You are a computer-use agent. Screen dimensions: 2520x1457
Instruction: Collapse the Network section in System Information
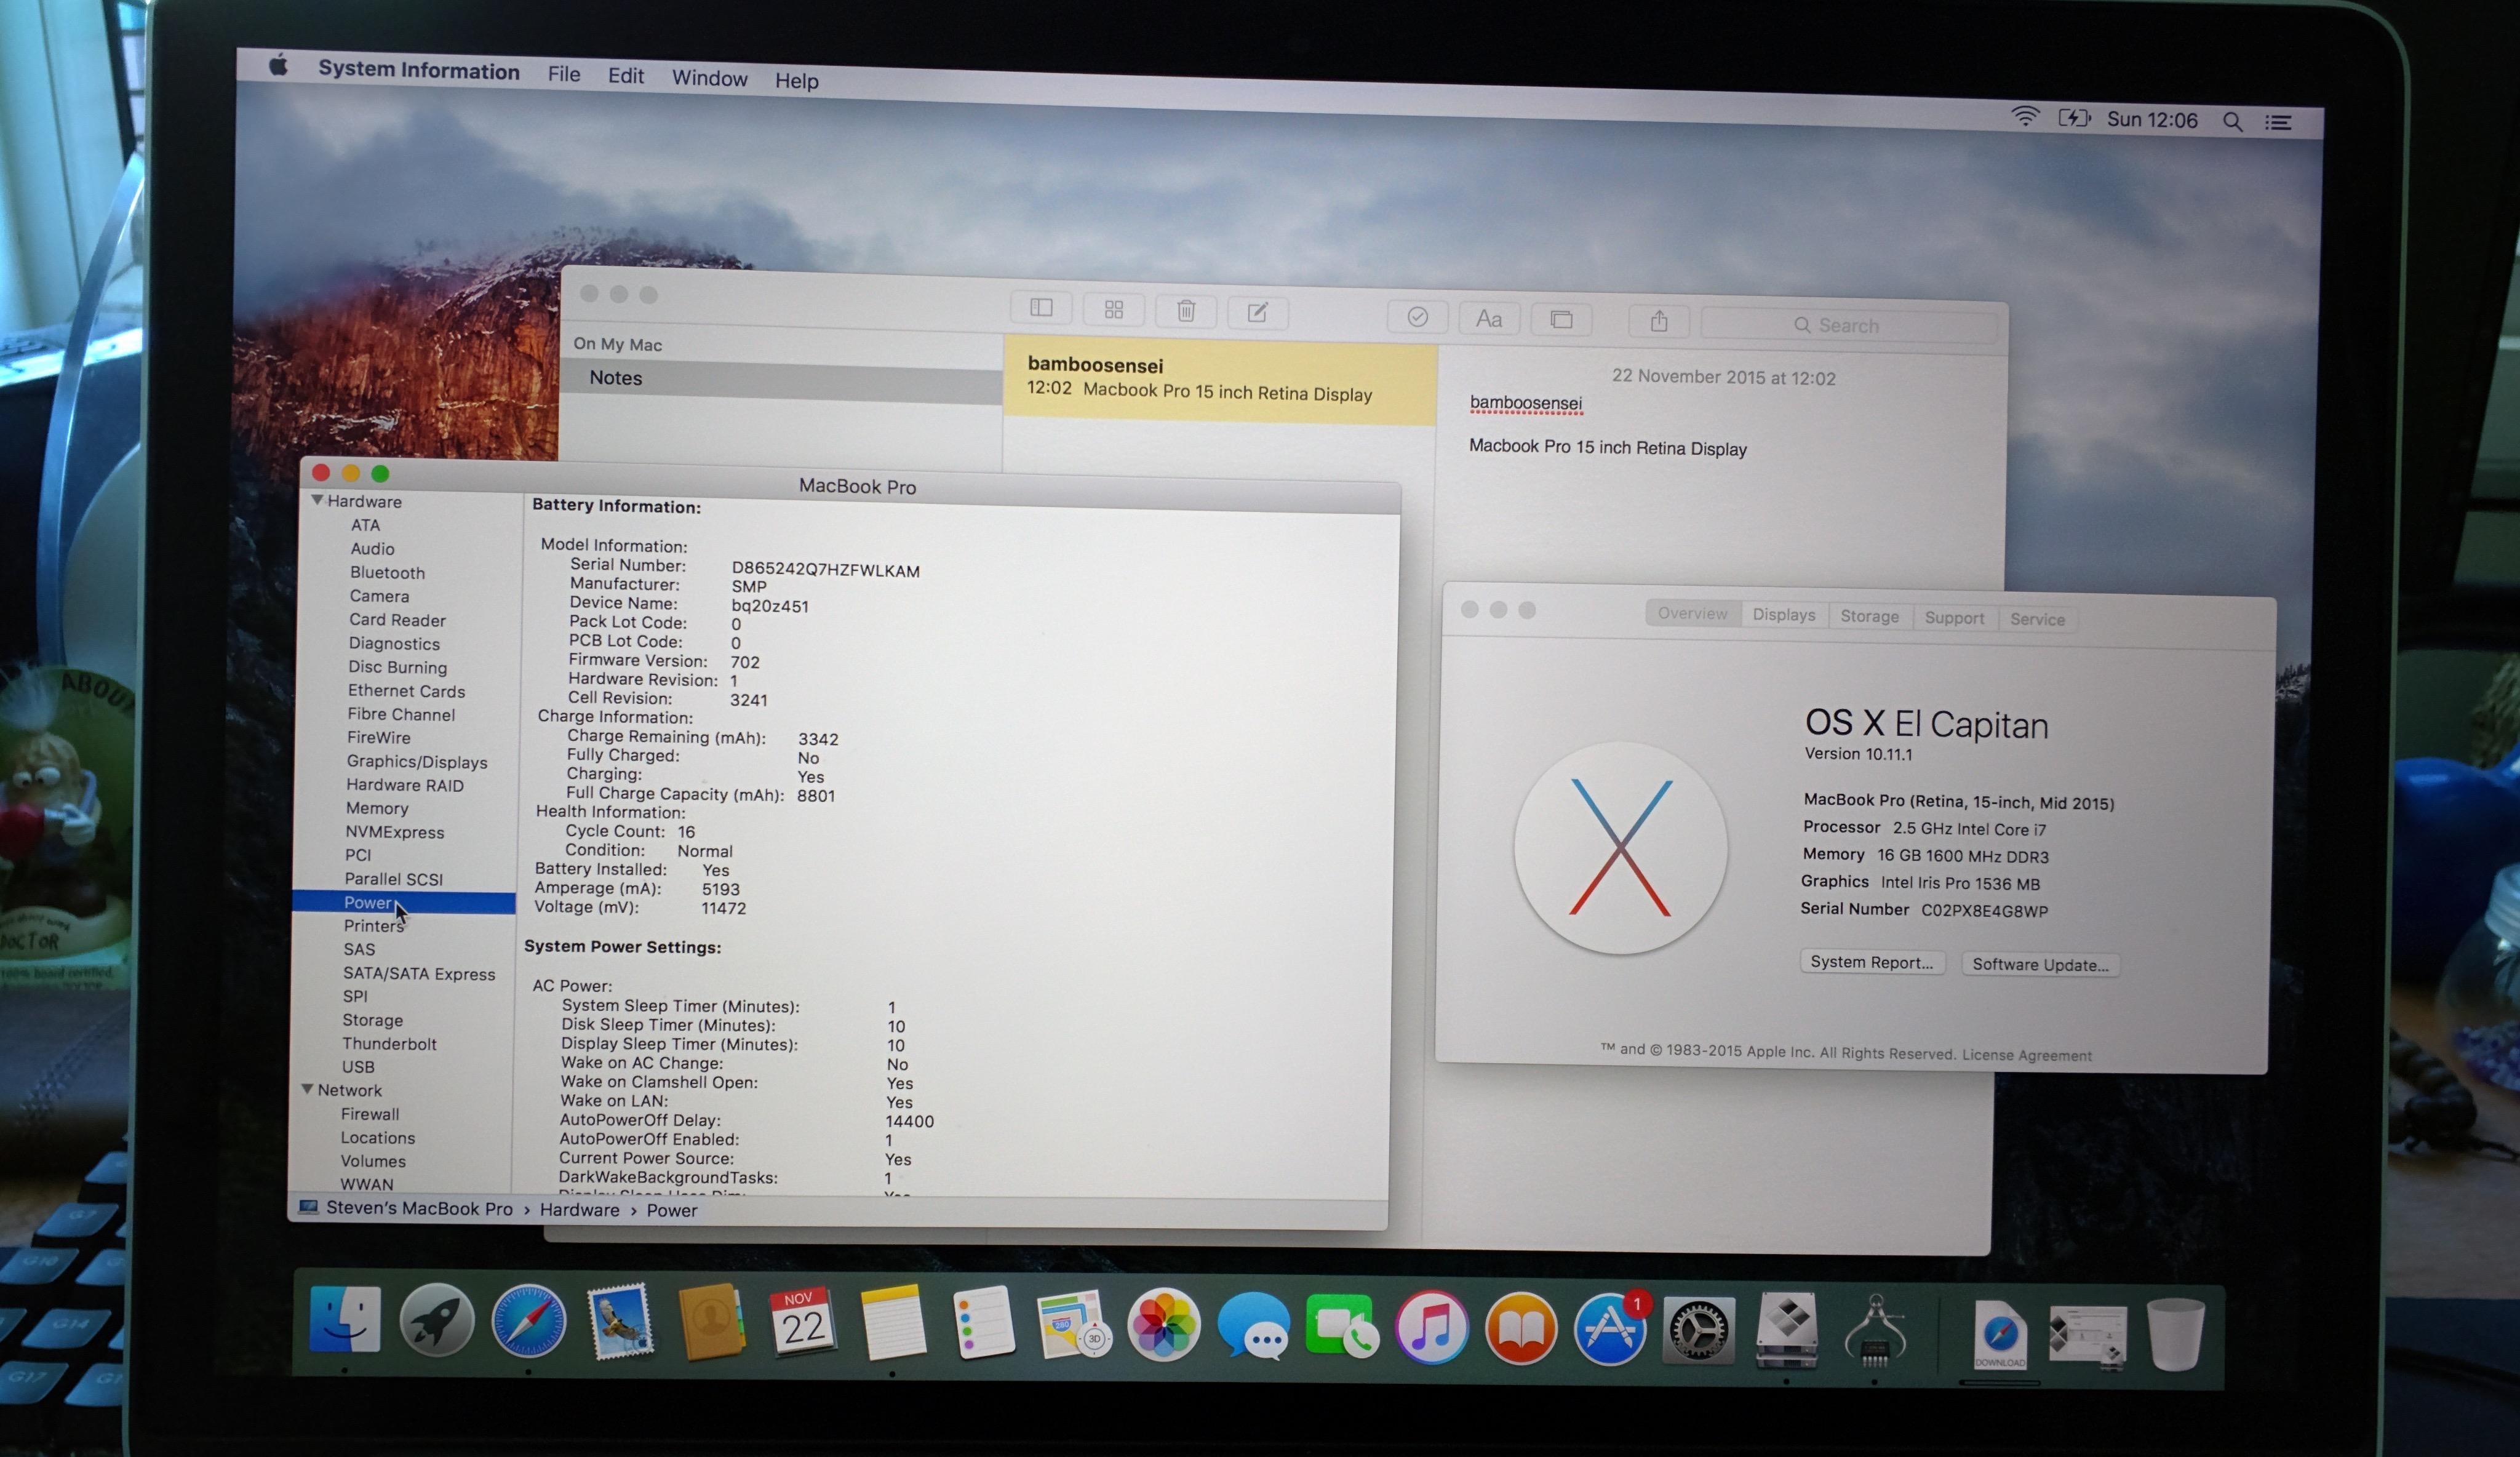[308, 1090]
